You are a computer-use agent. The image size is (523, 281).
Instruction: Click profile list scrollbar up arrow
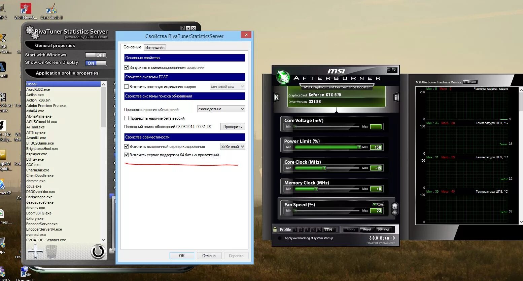pyautogui.click(x=103, y=84)
